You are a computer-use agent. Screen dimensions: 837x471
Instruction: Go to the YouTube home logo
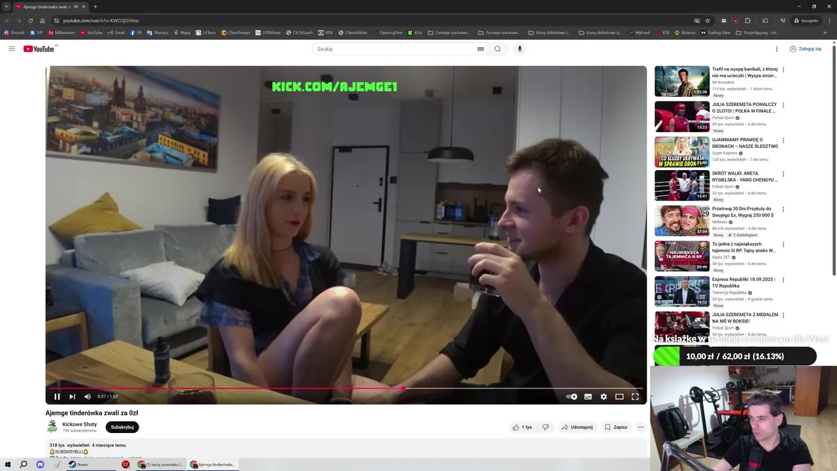coord(39,48)
